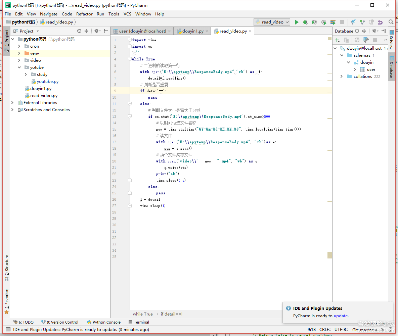Click the Debug bug icon

tap(305, 22)
